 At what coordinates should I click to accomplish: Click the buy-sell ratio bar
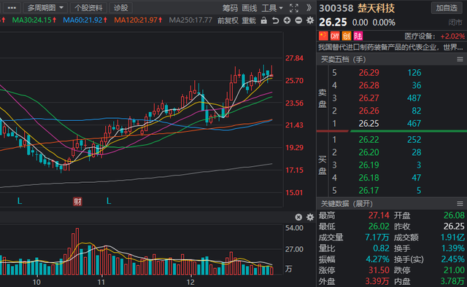pos(392,131)
